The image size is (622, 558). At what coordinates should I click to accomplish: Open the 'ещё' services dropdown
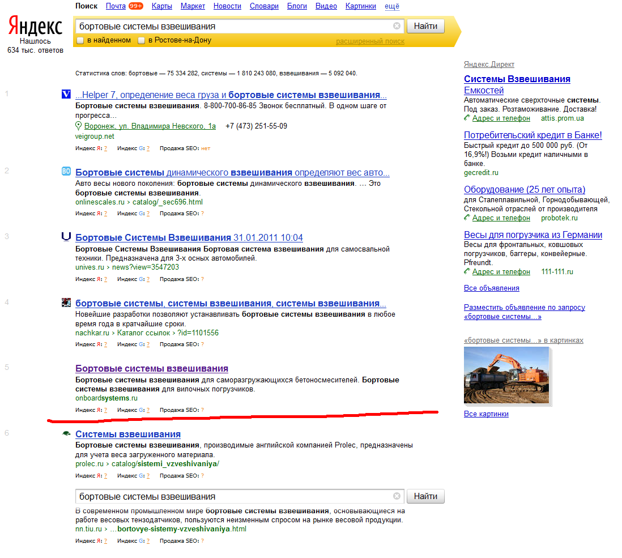tap(392, 6)
